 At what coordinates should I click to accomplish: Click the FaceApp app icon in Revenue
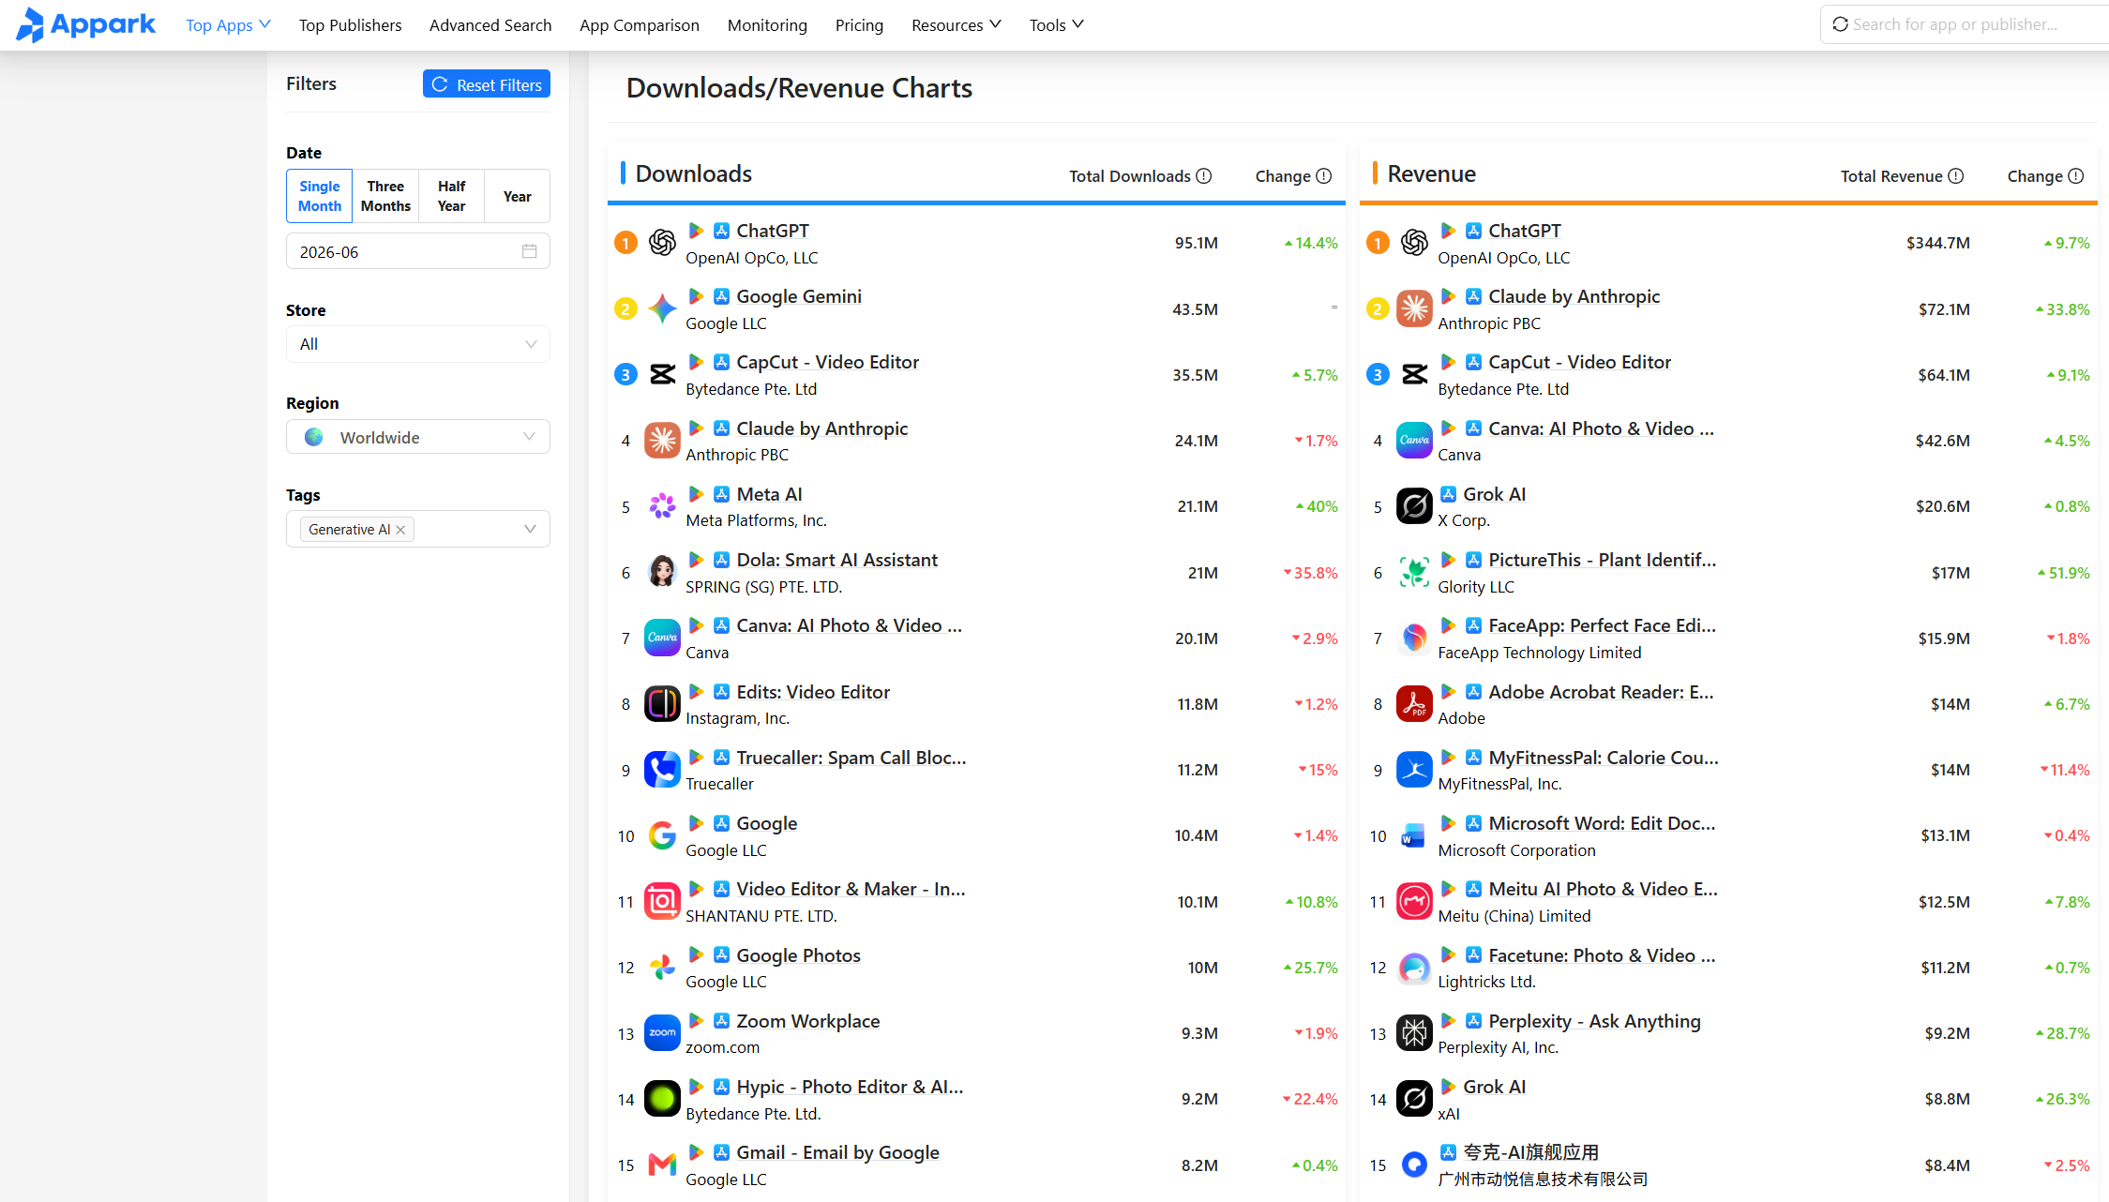click(x=1414, y=639)
